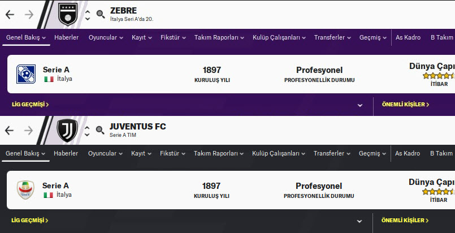
Task: Click the Italy flag in the Juventus panel
Action: (49, 195)
